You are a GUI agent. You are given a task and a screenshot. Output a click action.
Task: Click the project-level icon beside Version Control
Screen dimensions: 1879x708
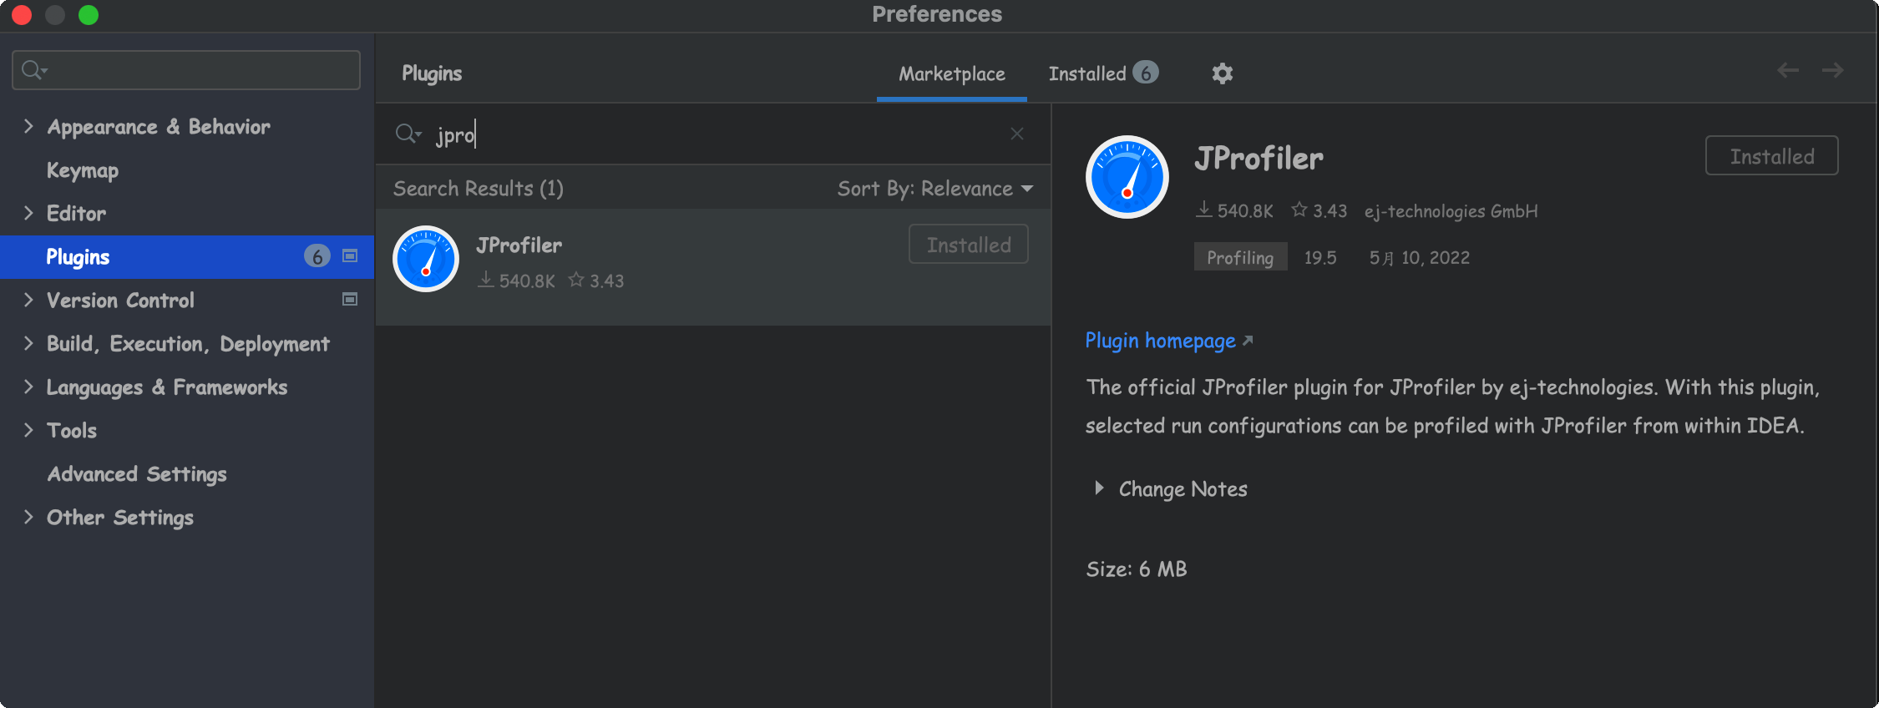click(350, 299)
